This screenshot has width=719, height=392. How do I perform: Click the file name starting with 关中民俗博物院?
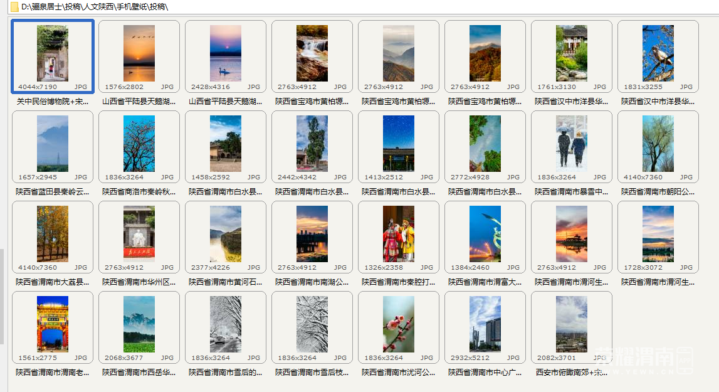point(53,101)
